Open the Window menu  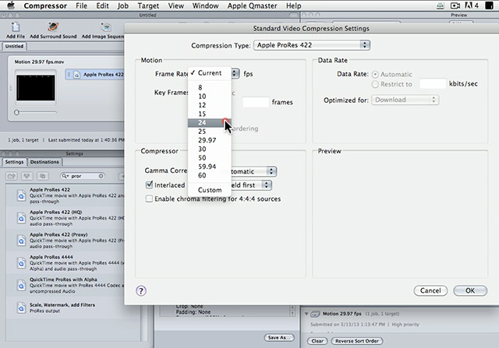[x=205, y=5]
